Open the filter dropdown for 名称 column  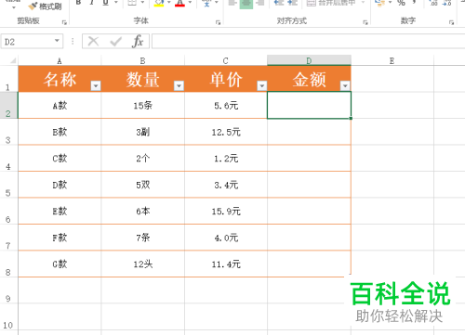[x=96, y=85]
